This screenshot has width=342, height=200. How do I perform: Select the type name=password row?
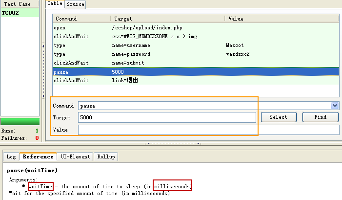coord(196,54)
